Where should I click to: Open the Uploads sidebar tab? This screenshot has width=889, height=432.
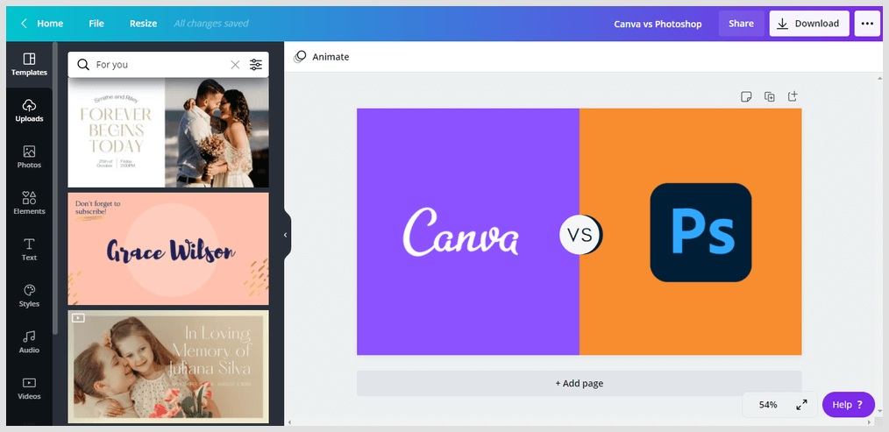(29, 110)
